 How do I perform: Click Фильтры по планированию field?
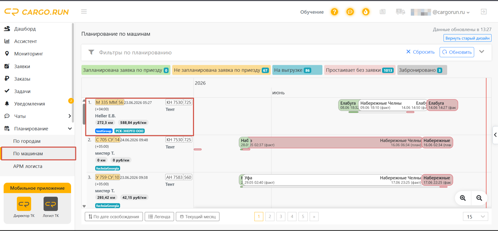pyautogui.click(x=135, y=53)
